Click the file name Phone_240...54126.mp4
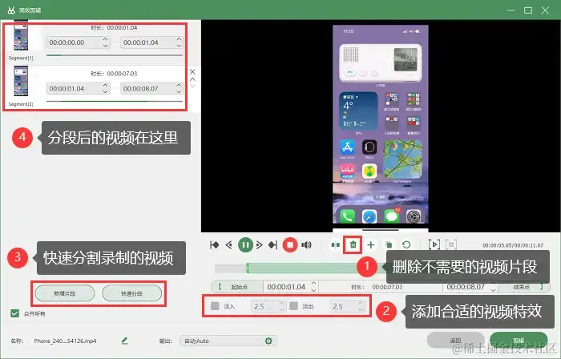561x359 pixels. [65, 341]
